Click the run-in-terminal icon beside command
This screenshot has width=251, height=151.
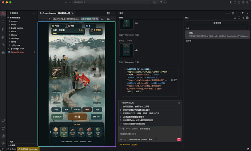pos(172,80)
